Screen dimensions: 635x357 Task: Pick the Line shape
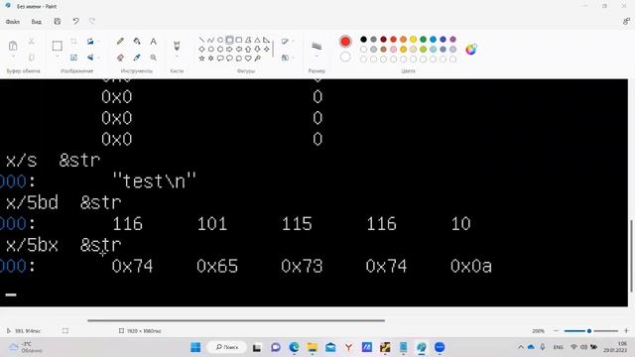pos(201,40)
